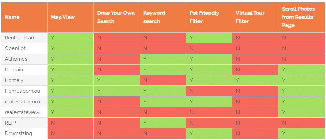The width and height of the screenshot is (326, 140).
Task: Click the REIP name cell
Action: (x=24, y=123)
